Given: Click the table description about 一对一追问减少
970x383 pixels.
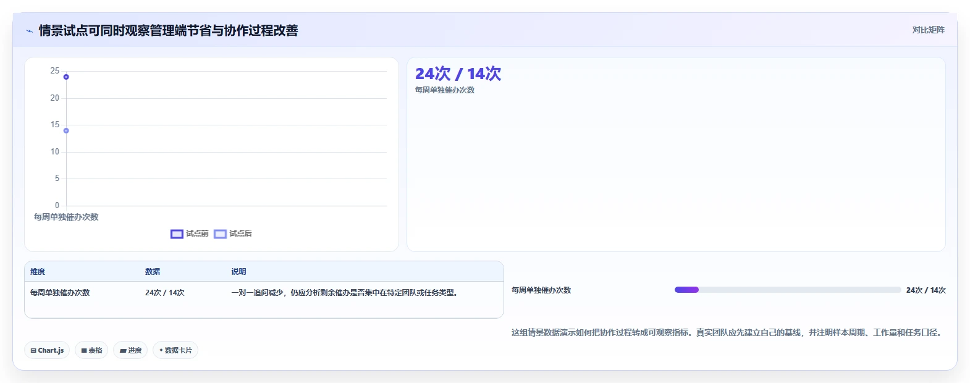Looking at the screenshot, I should point(347,293).
